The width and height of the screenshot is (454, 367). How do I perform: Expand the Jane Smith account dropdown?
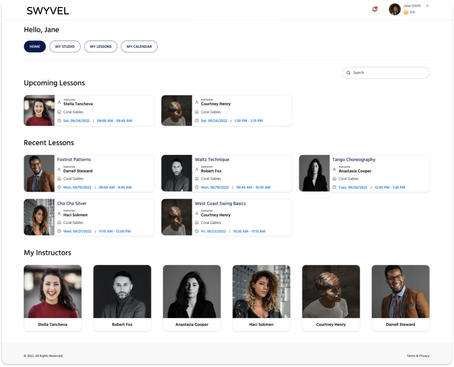pyautogui.click(x=427, y=6)
